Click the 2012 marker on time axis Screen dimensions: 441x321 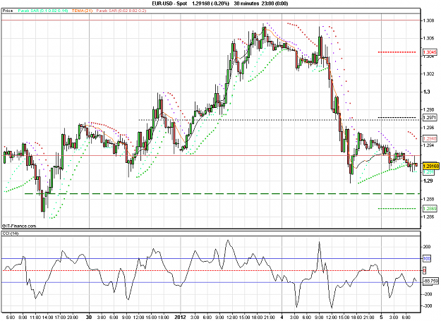(x=180, y=317)
